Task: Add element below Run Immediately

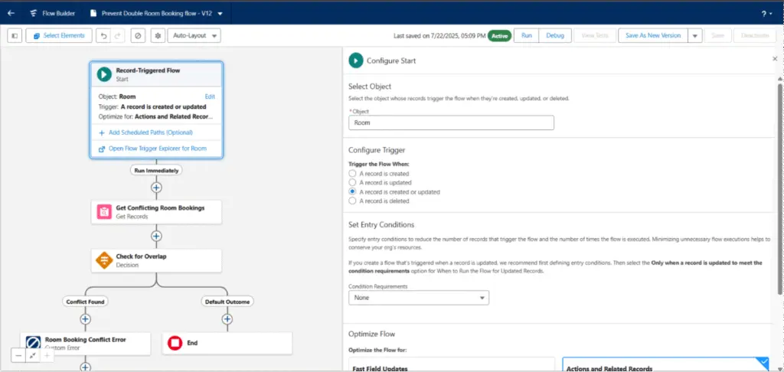Action: coord(156,188)
